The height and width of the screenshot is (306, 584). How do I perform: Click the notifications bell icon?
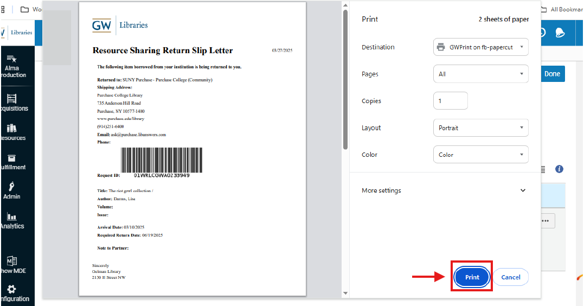(x=560, y=33)
